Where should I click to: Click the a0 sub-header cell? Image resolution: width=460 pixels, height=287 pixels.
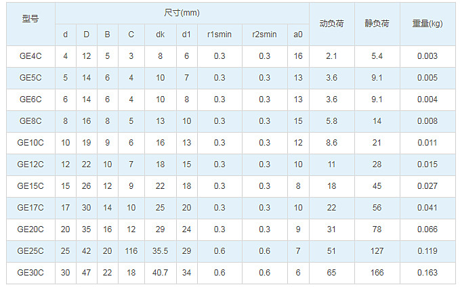click(x=298, y=35)
